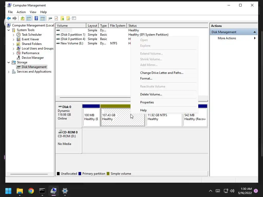The height and width of the screenshot is (197, 263).
Task: Click the disk connection toolbar icon
Action: 50,18
